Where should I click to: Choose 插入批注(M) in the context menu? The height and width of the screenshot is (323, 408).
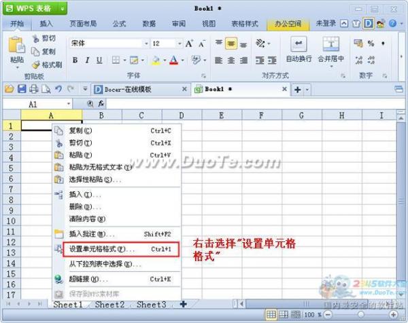coord(116,234)
